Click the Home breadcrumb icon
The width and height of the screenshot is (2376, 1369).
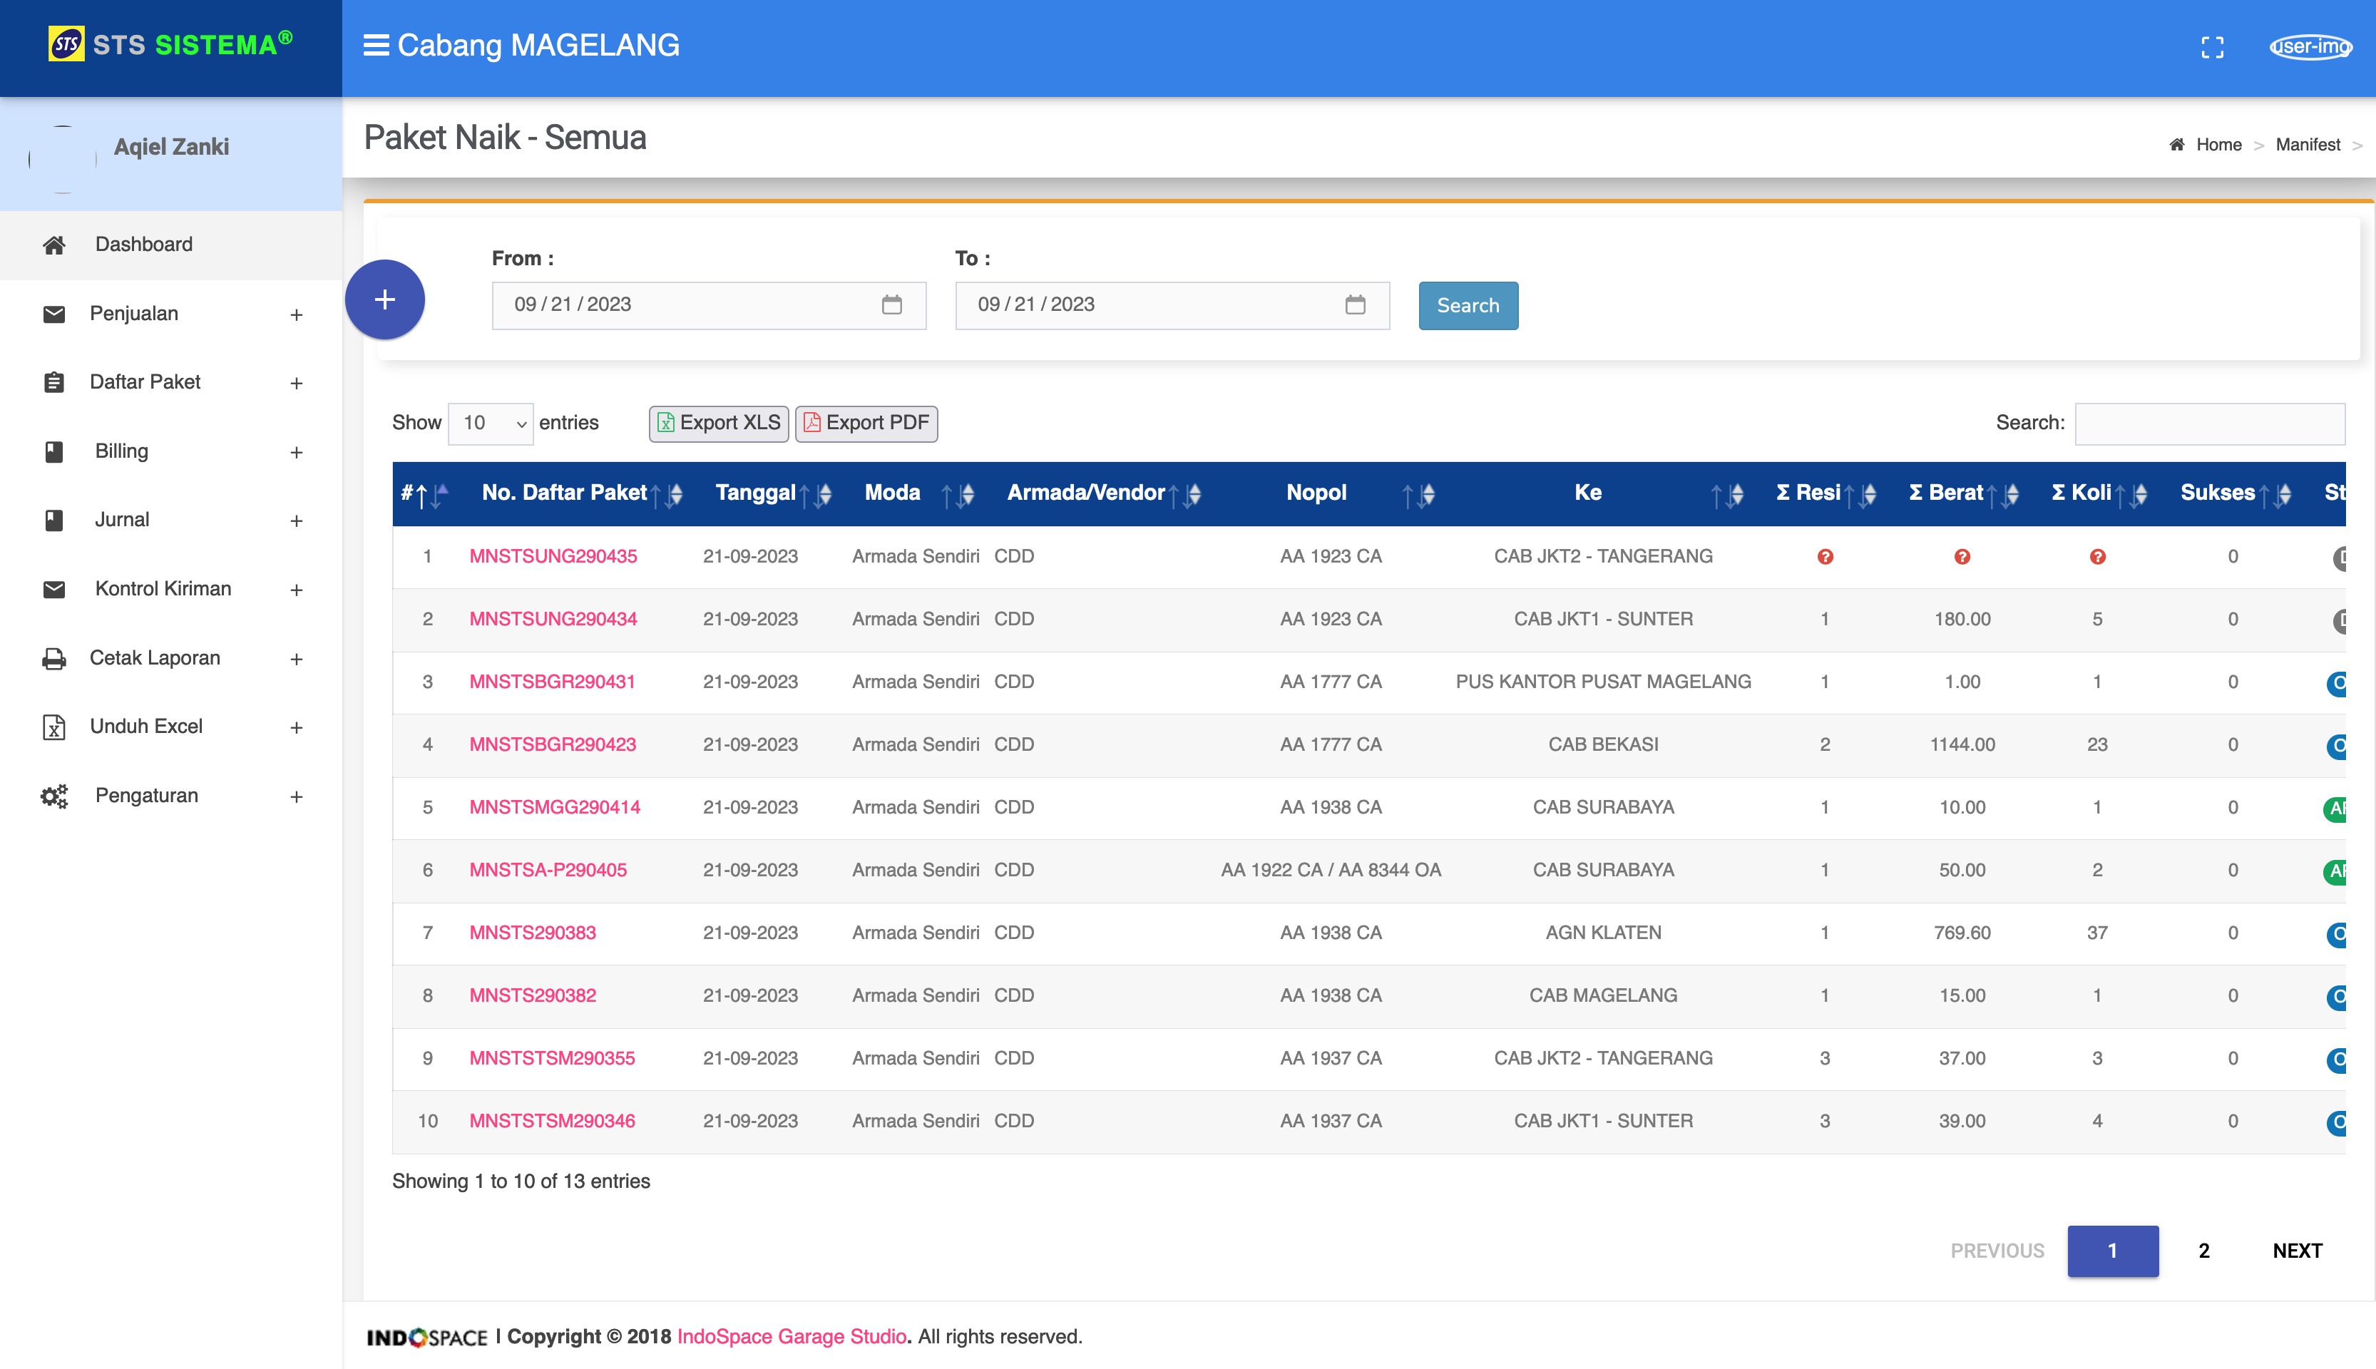tap(2176, 145)
